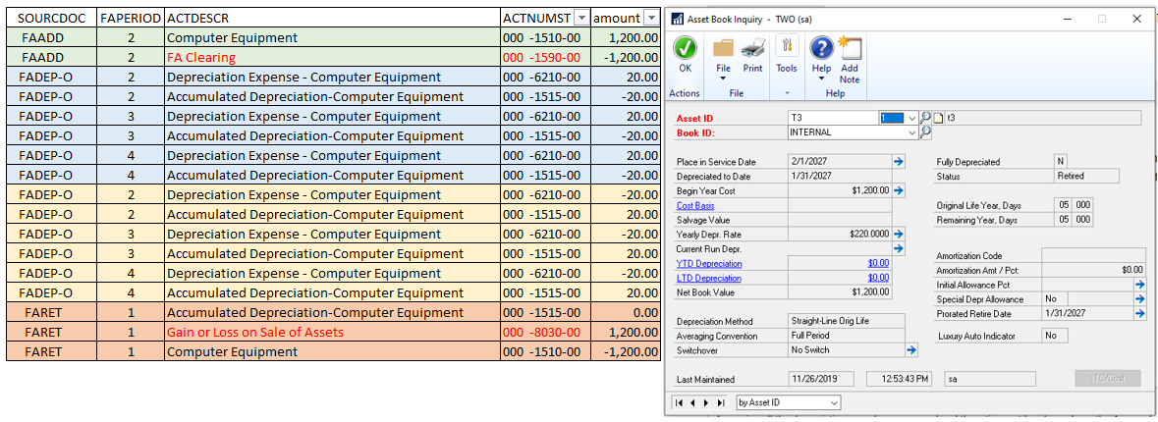Screen dimensions: 1158x422
Task: Open the Book ID dropdown
Action: tap(912, 132)
